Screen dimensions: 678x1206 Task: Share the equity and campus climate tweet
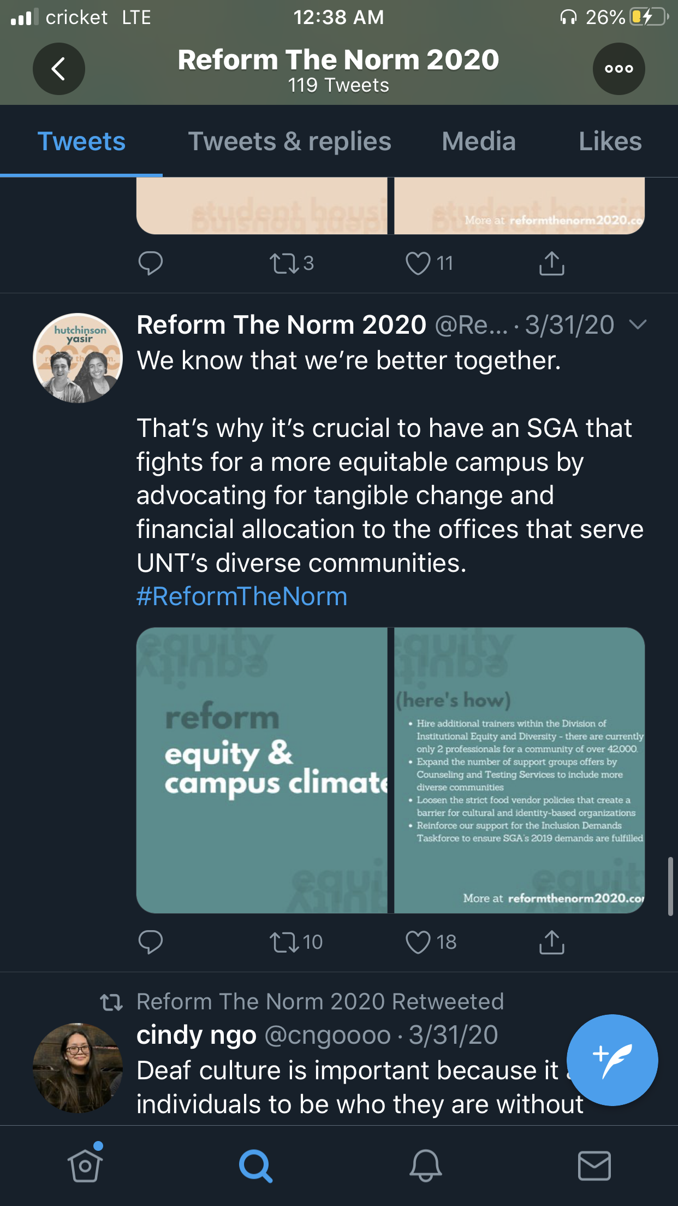click(x=551, y=942)
